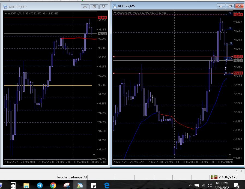Restore the AUDJPY,M5 chart window
245x189 pixels.
click(x=230, y=6)
